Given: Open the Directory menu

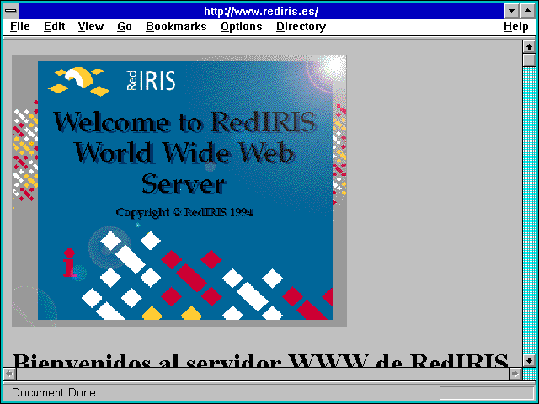Looking at the screenshot, I should [302, 27].
